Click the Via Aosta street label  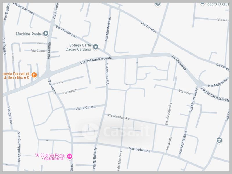[169, 143]
